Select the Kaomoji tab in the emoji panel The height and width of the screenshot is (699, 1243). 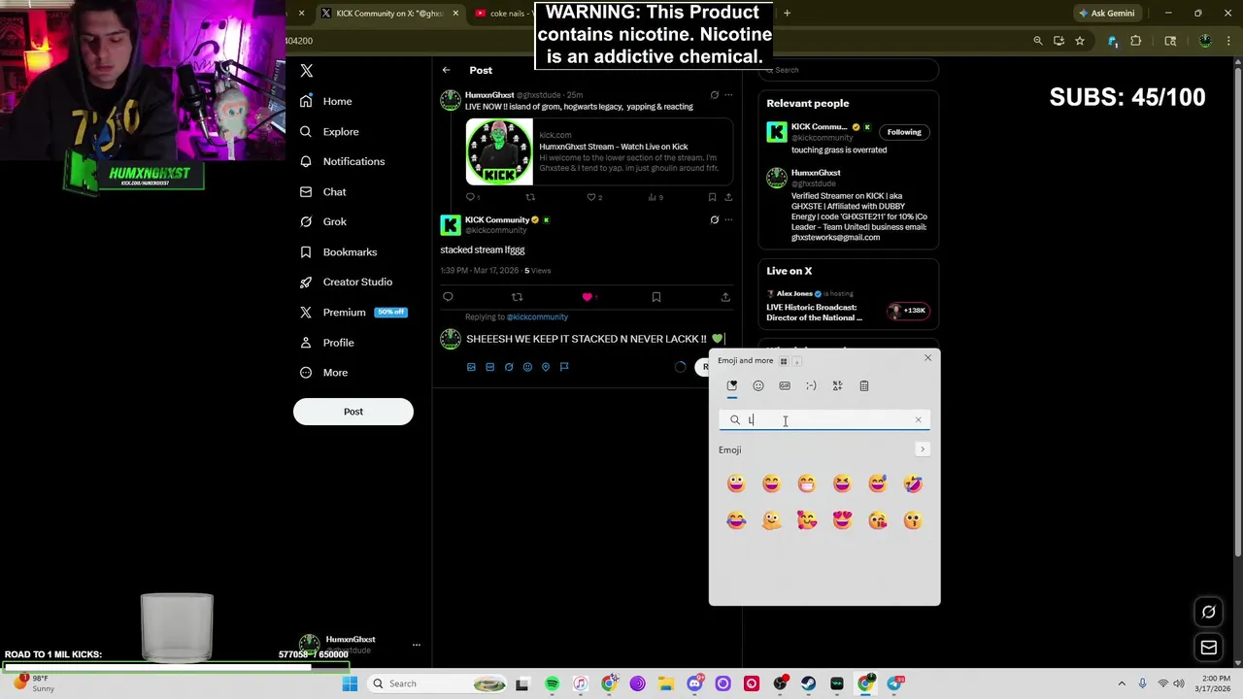(x=811, y=385)
